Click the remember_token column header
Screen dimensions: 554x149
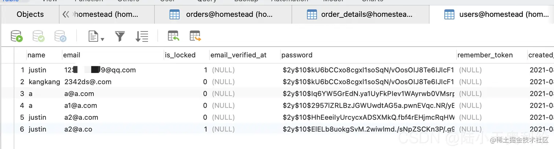click(485, 55)
